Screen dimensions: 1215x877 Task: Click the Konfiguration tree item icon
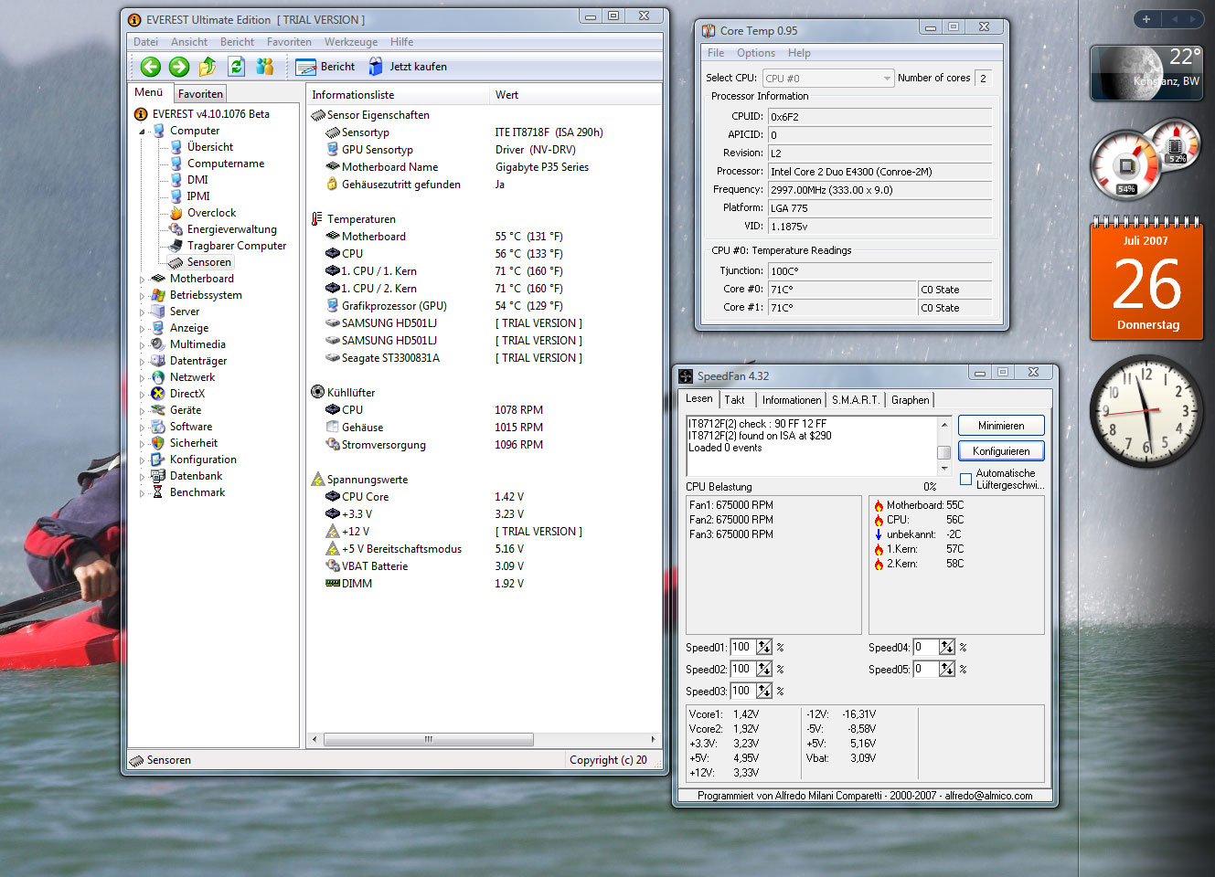coord(158,460)
